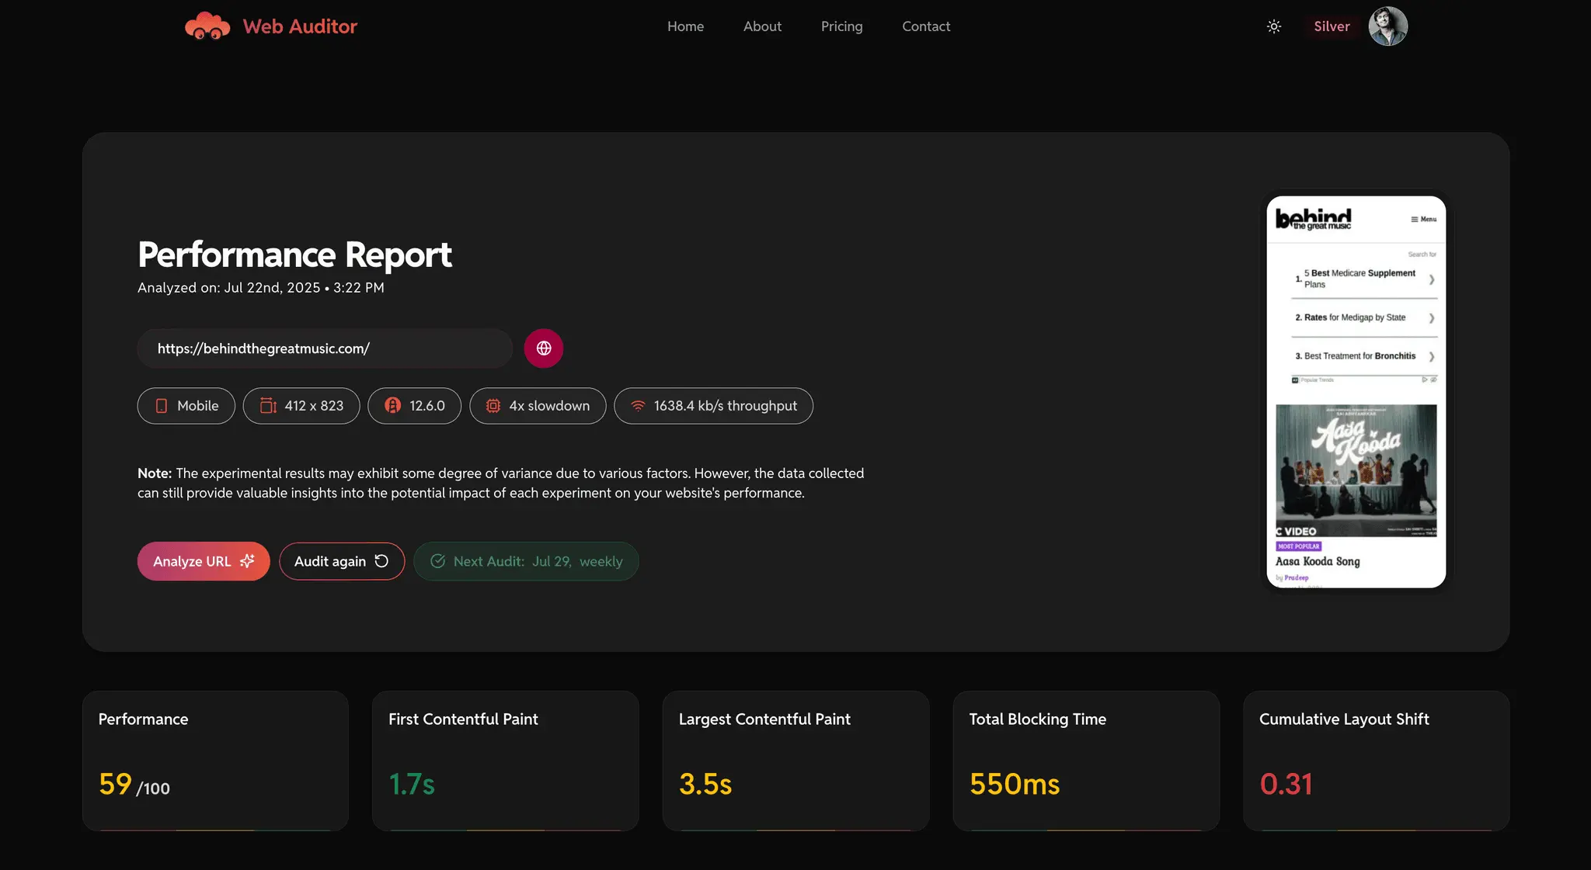Image resolution: width=1591 pixels, height=870 pixels.
Task: Open the Performance 59/100 score card
Action: point(215,761)
